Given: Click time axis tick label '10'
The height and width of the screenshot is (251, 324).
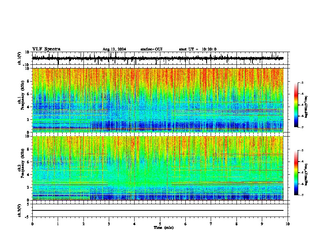Looking at the screenshot, I should click(x=288, y=224).
